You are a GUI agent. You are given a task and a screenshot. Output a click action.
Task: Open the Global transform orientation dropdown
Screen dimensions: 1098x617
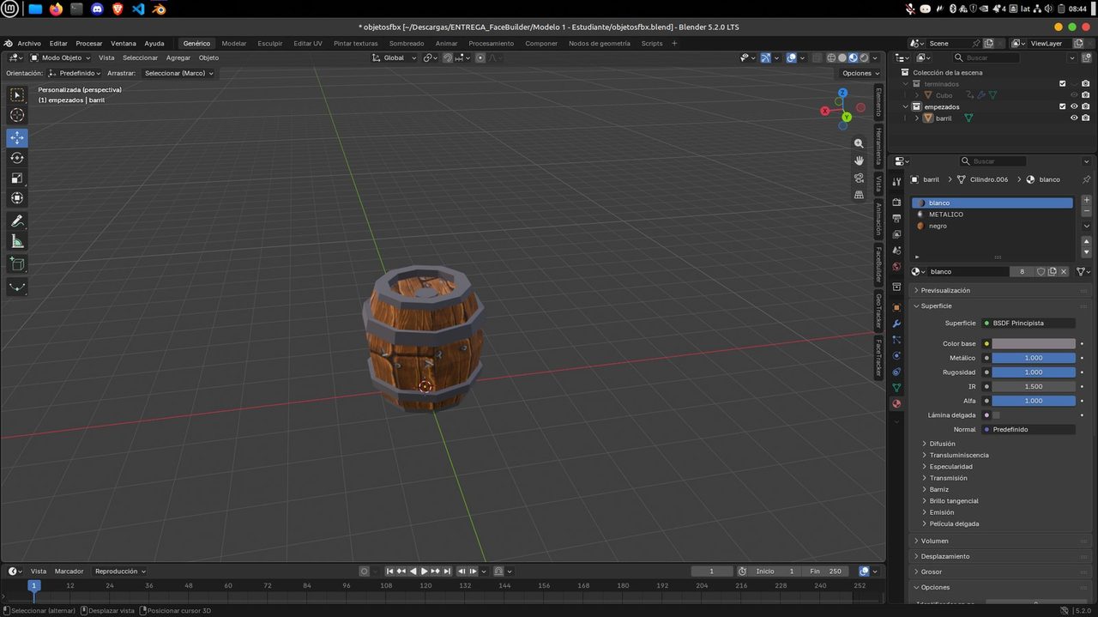point(395,57)
